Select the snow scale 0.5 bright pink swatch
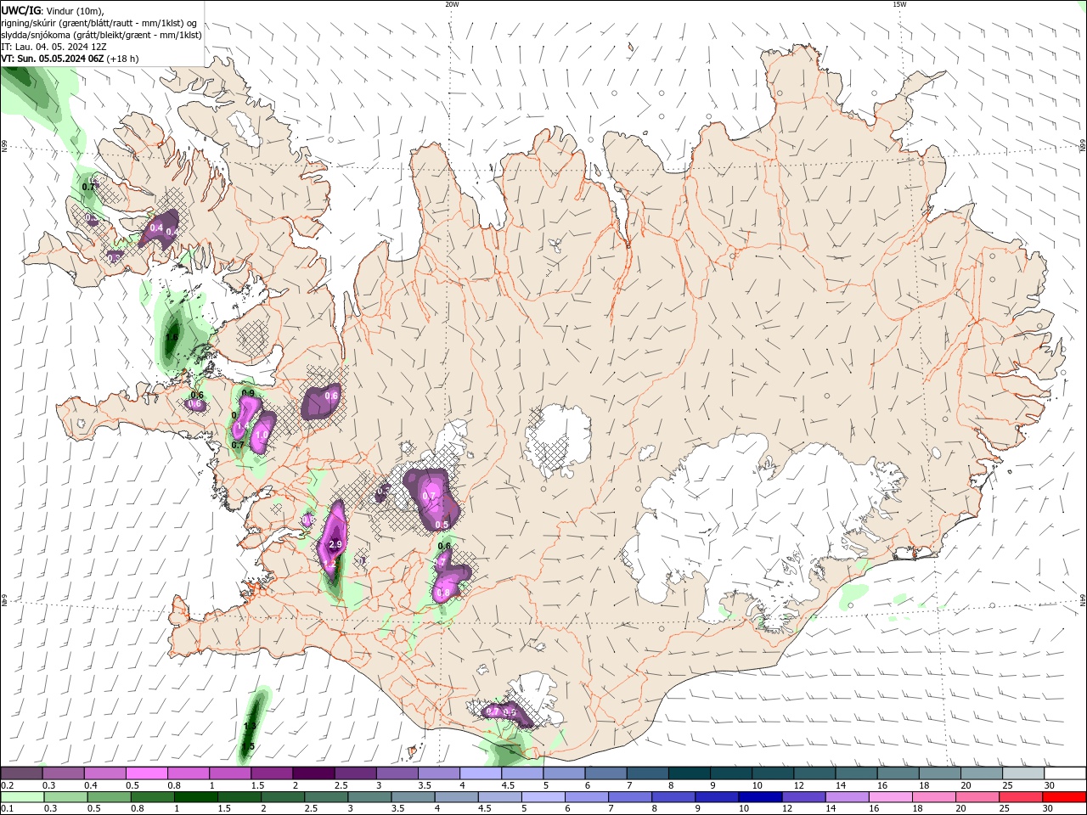Viewport: 1087px width, 815px height. (x=146, y=773)
